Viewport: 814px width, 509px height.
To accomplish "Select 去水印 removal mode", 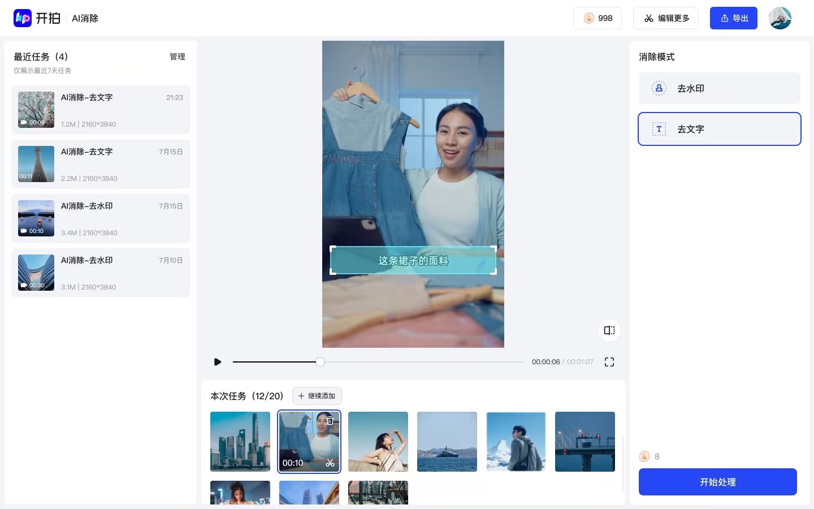I will 720,88.
